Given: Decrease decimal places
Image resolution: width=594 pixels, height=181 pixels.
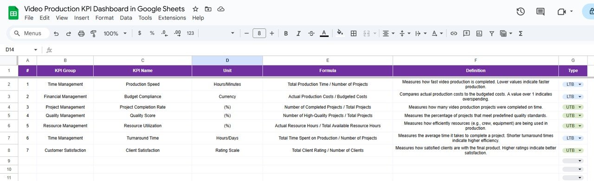Looking at the screenshot, I should (x=164, y=33).
